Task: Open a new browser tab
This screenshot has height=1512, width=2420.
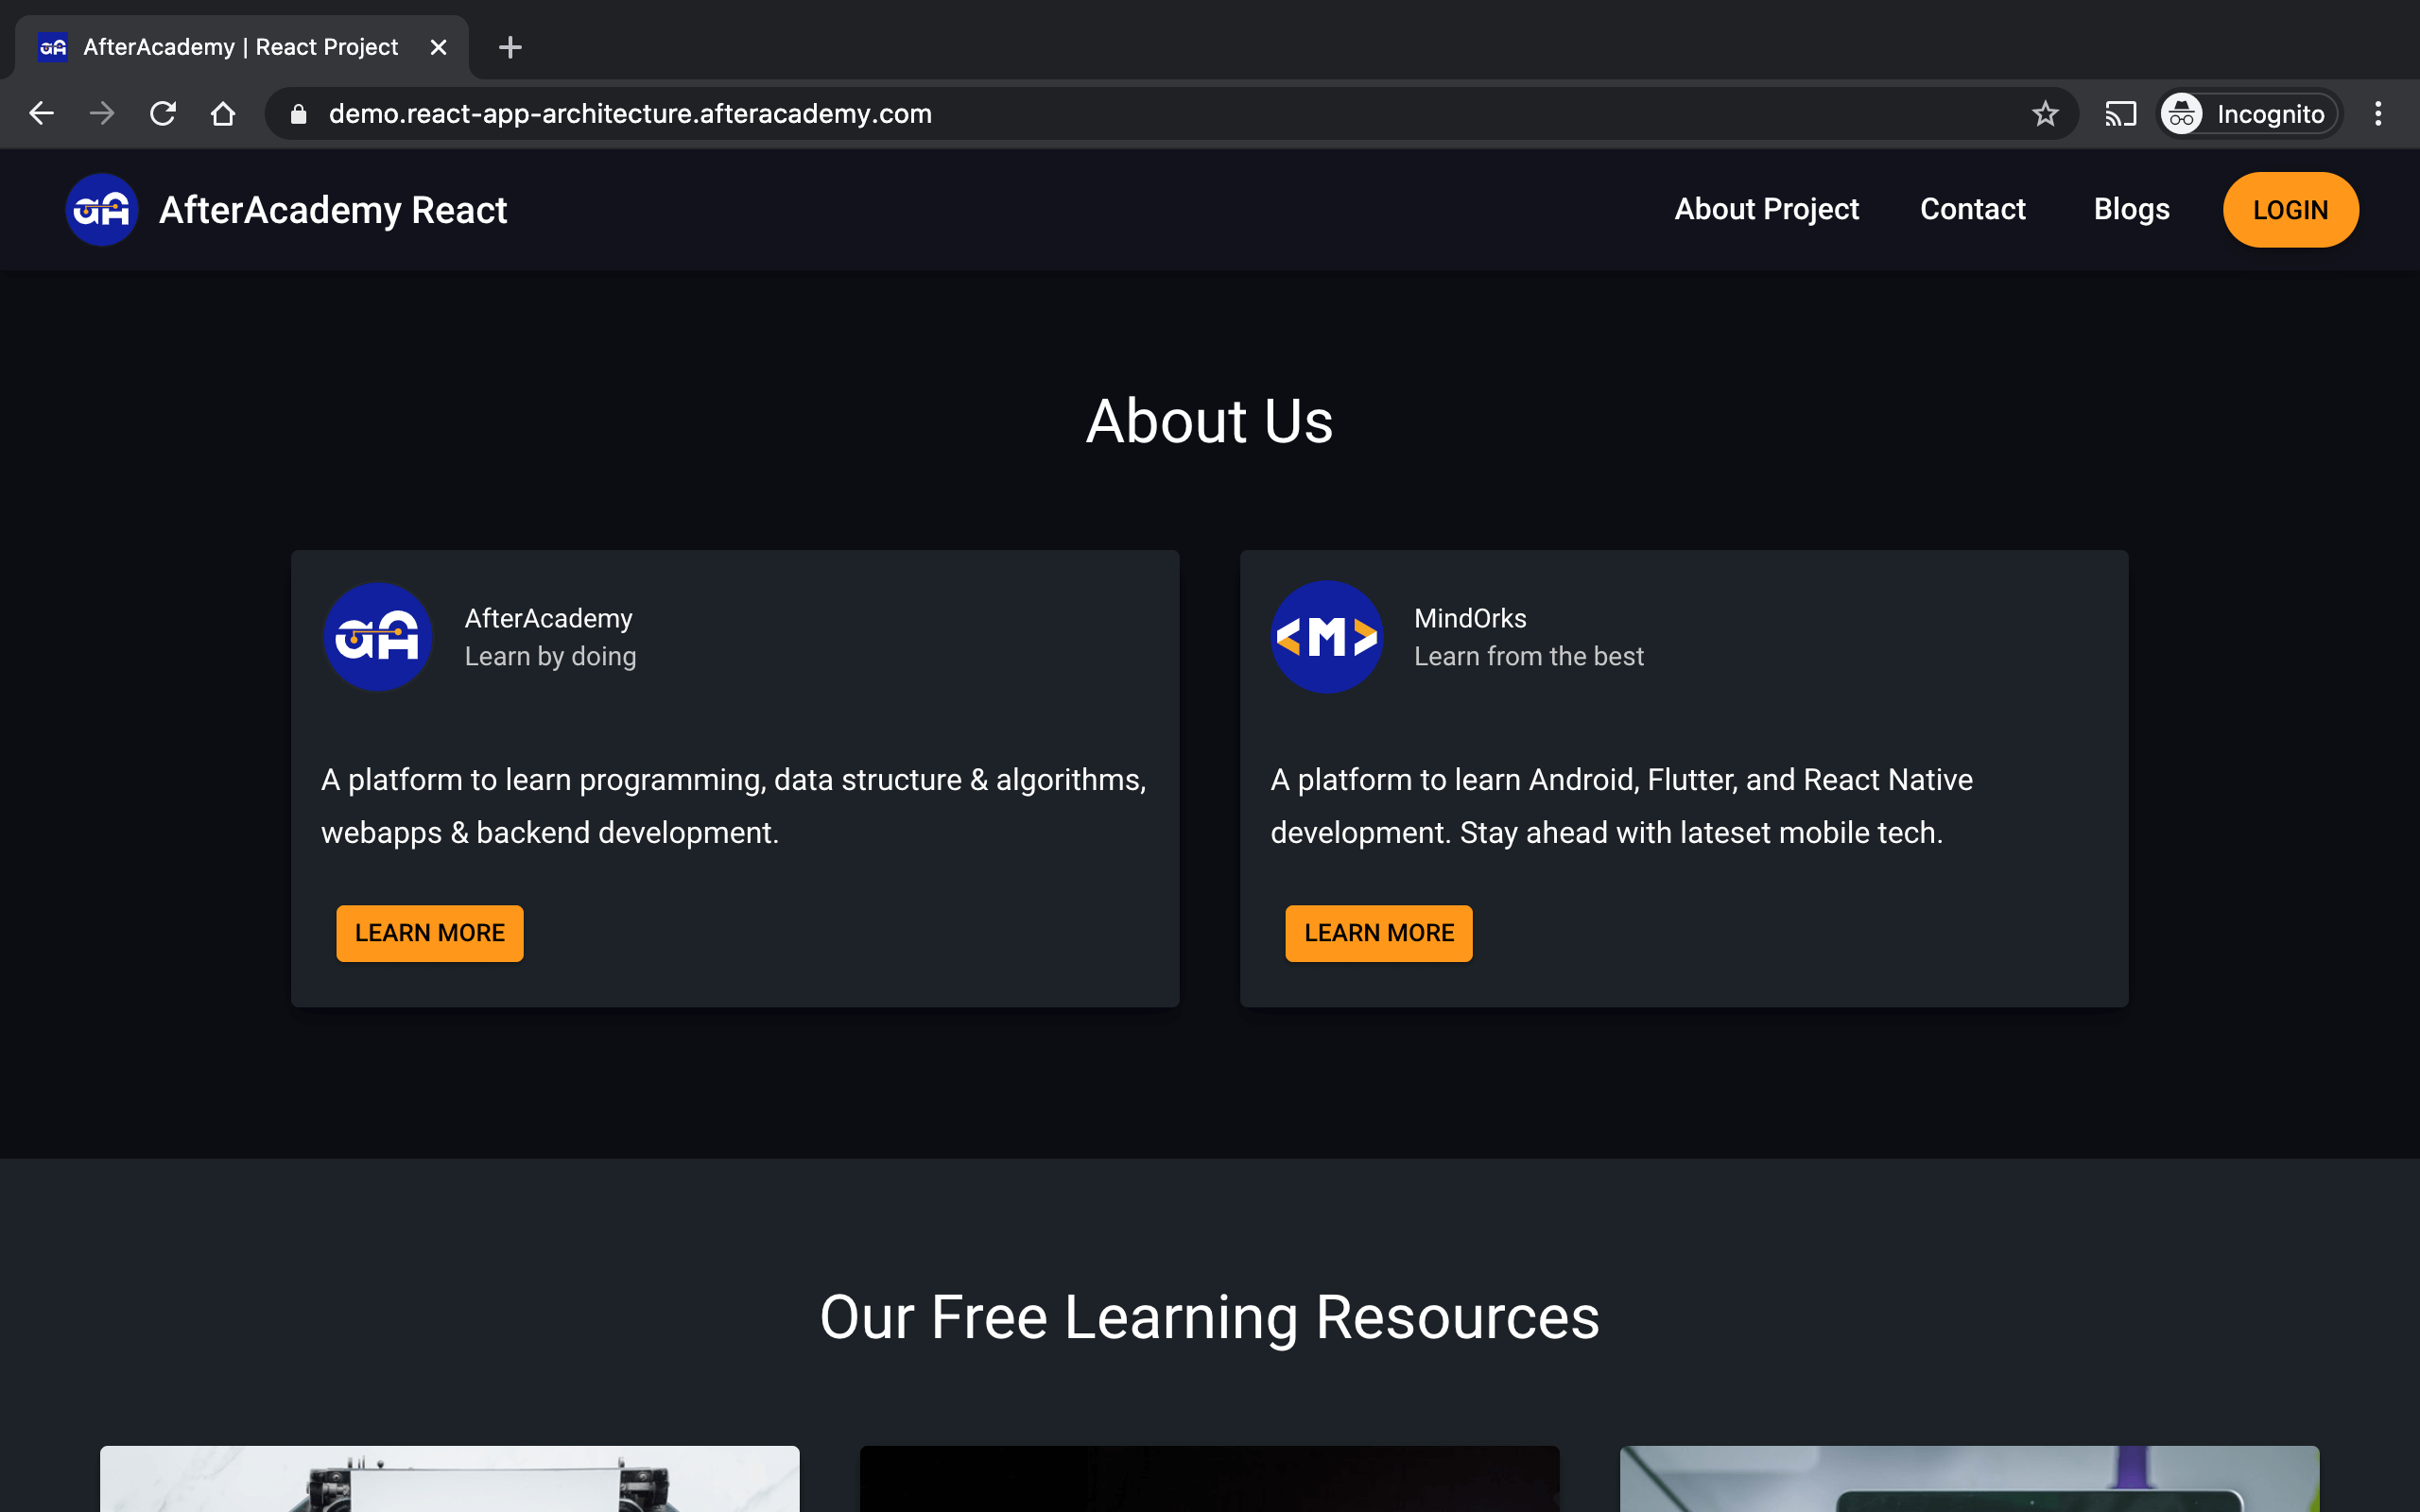Action: point(510,47)
